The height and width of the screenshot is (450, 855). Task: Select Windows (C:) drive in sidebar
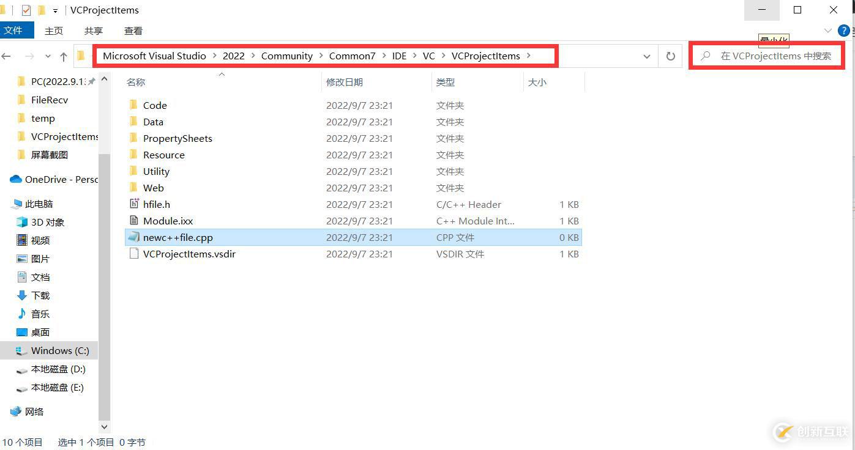(60, 350)
